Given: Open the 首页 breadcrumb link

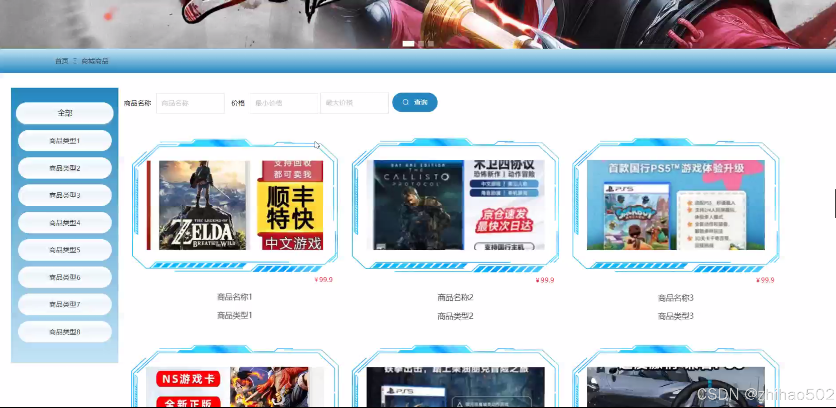Looking at the screenshot, I should click(x=62, y=61).
